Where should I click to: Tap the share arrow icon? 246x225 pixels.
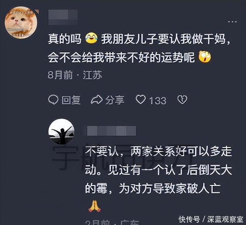coord(96,100)
